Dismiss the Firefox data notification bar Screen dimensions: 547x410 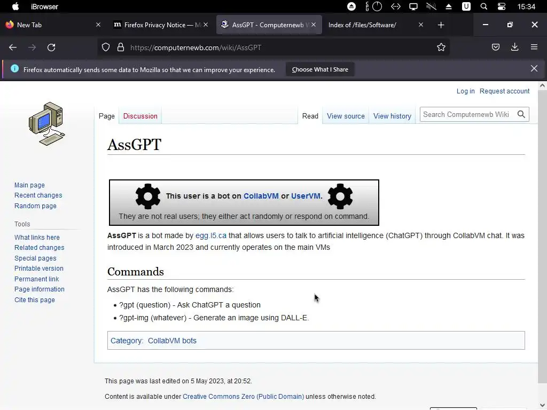534,68
